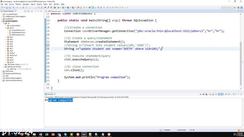This screenshot has height=137, width=244.
Task: Open the New dropdown arrow in the toolbar
Action: [4, 8]
